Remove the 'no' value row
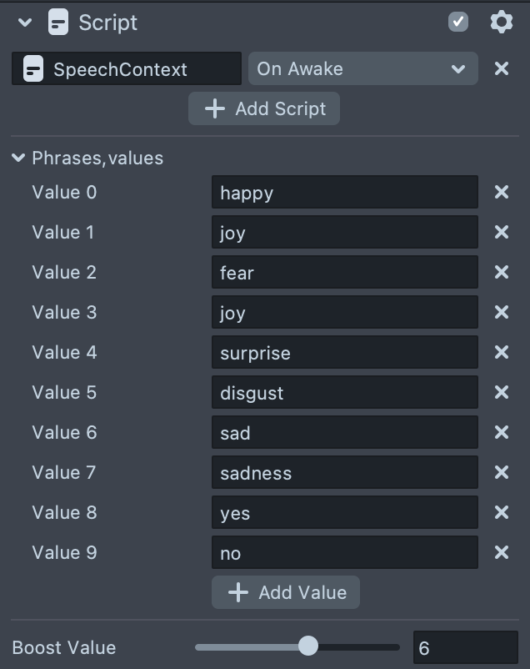The height and width of the screenshot is (669, 530). click(x=502, y=553)
